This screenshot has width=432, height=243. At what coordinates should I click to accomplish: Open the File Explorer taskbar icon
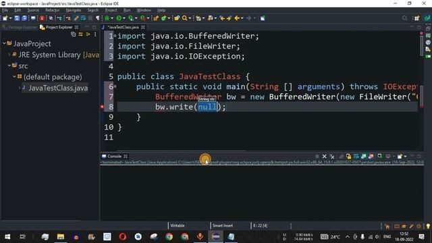tap(61, 237)
